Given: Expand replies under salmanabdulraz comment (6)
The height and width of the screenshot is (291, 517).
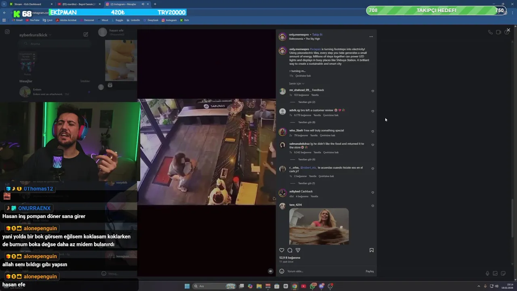Looking at the screenshot, I should (x=307, y=159).
